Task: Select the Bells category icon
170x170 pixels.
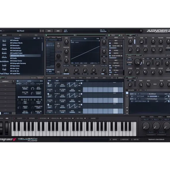Action: pos(4,45)
